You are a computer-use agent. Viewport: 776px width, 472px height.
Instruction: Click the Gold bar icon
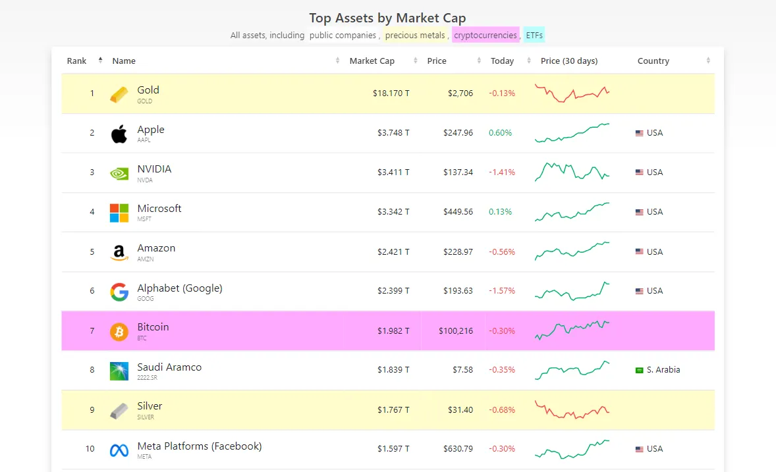[x=119, y=94]
